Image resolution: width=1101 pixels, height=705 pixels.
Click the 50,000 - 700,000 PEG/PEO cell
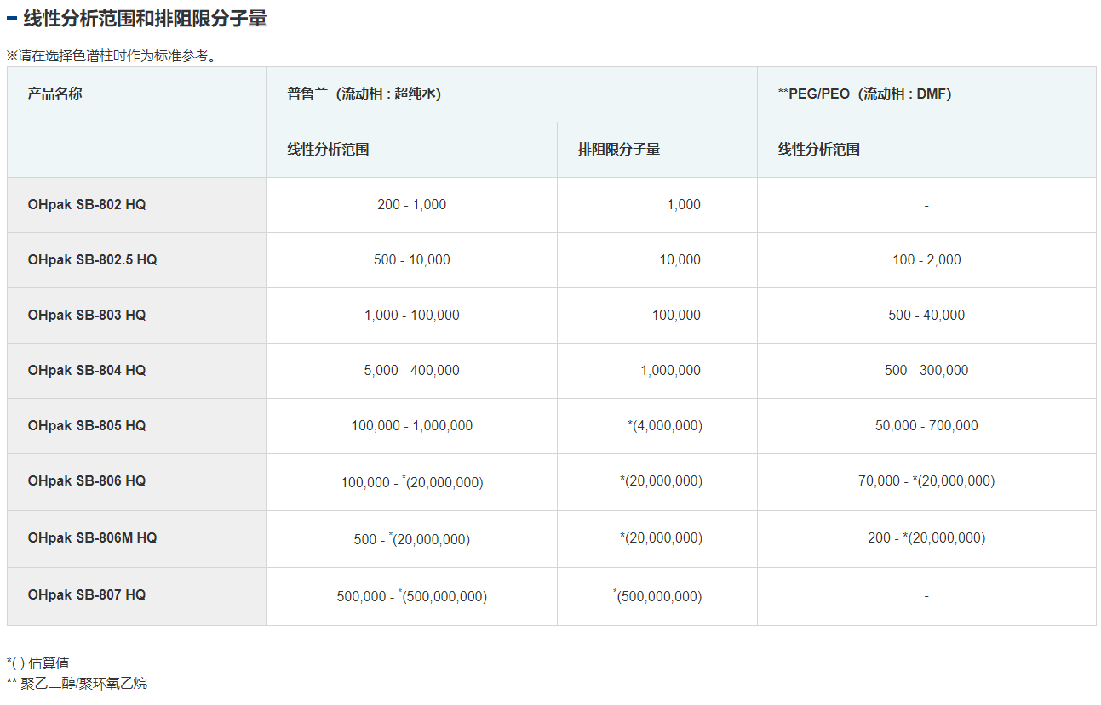pyautogui.click(x=926, y=426)
